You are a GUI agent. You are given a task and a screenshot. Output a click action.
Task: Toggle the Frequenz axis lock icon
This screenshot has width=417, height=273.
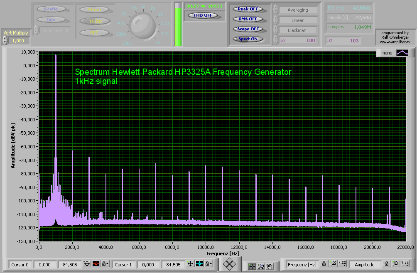pos(324,264)
